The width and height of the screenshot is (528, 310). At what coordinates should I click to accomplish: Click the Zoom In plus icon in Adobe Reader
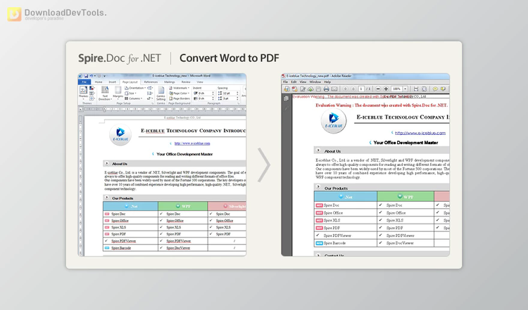386,89
